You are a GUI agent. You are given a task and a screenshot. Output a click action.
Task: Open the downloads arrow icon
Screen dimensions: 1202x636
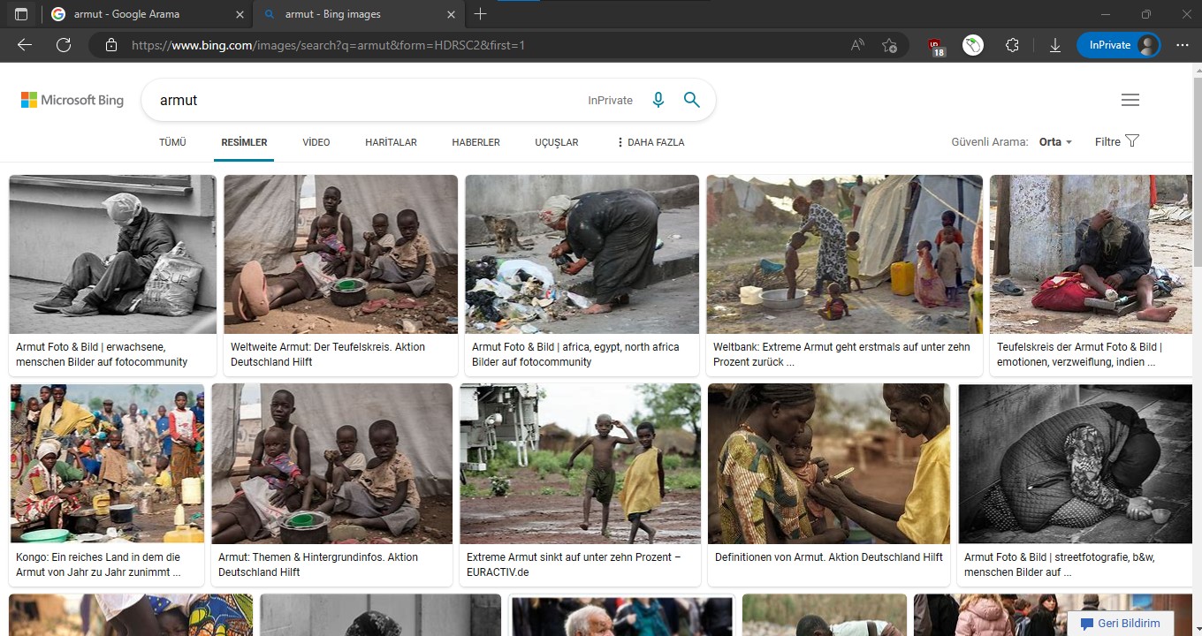[x=1054, y=45]
